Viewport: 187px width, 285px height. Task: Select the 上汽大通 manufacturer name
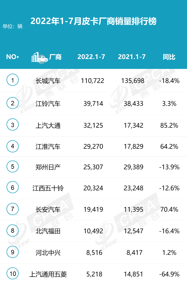pos(48,126)
